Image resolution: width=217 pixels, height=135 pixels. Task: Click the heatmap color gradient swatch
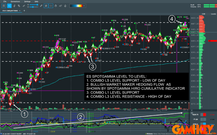pyautogui.click(x=76, y=6)
